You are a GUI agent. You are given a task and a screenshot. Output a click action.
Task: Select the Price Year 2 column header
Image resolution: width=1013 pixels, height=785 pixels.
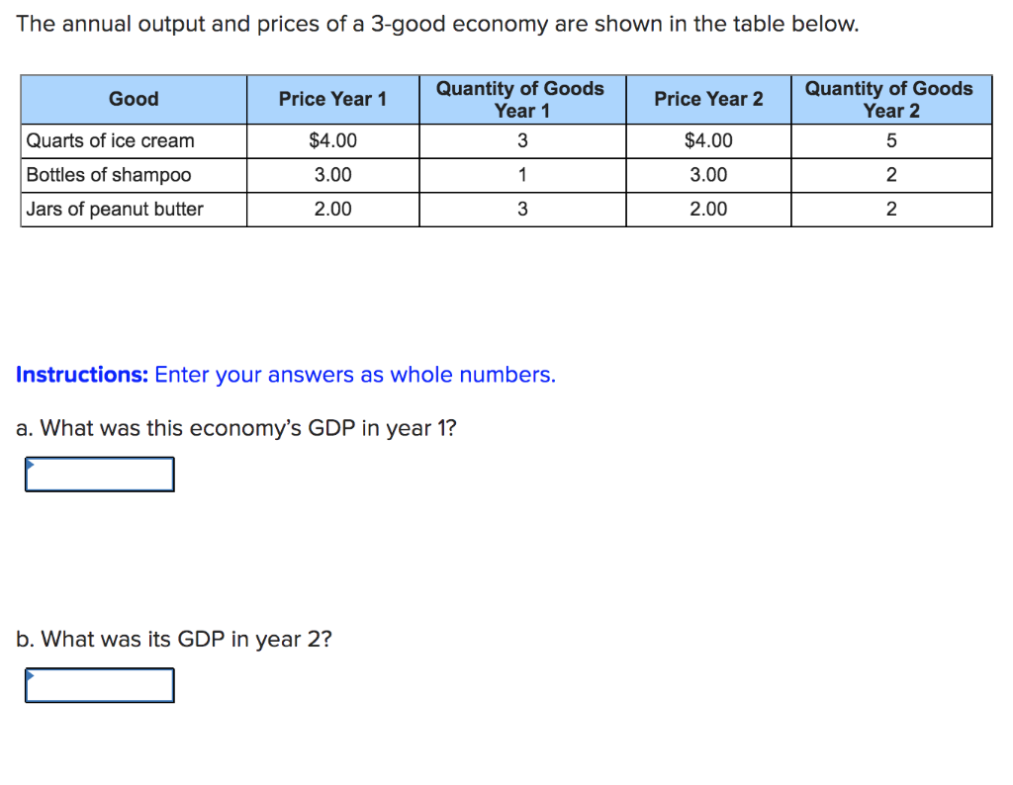pyautogui.click(x=708, y=99)
